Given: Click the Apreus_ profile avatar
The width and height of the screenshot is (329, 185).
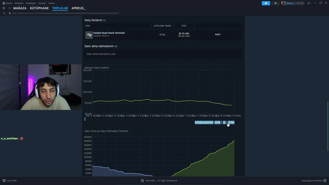Looking at the screenshot, I should pyautogui.click(x=283, y=3).
